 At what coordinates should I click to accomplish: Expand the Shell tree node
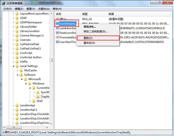[x=30, y=101]
